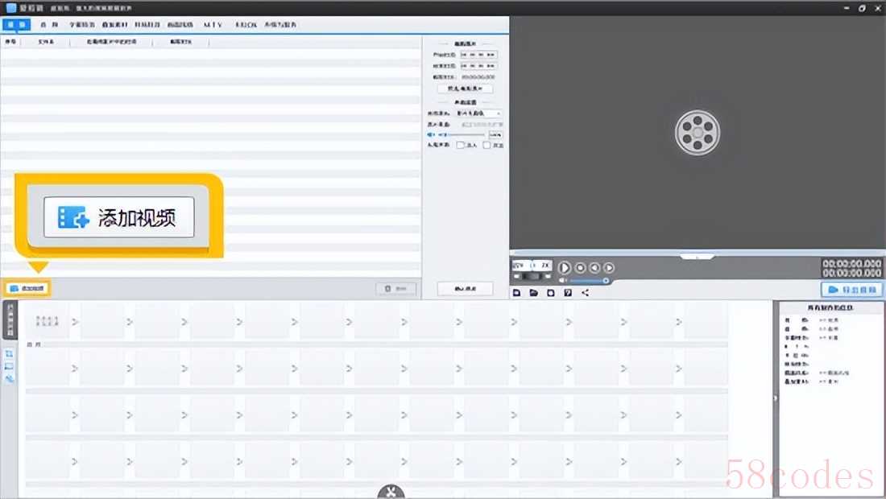Step to the previous frame in the player
The height and width of the screenshot is (499, 886).
coord(594,267)
